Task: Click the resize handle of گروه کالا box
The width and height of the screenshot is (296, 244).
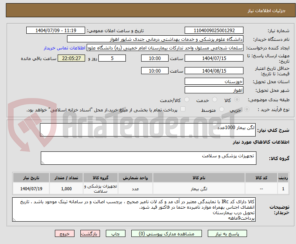Action: (x=43, y=163)
